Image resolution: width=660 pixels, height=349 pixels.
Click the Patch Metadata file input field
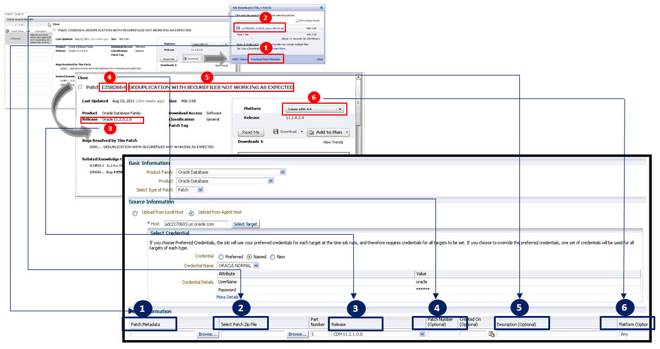tap(163, 334)
